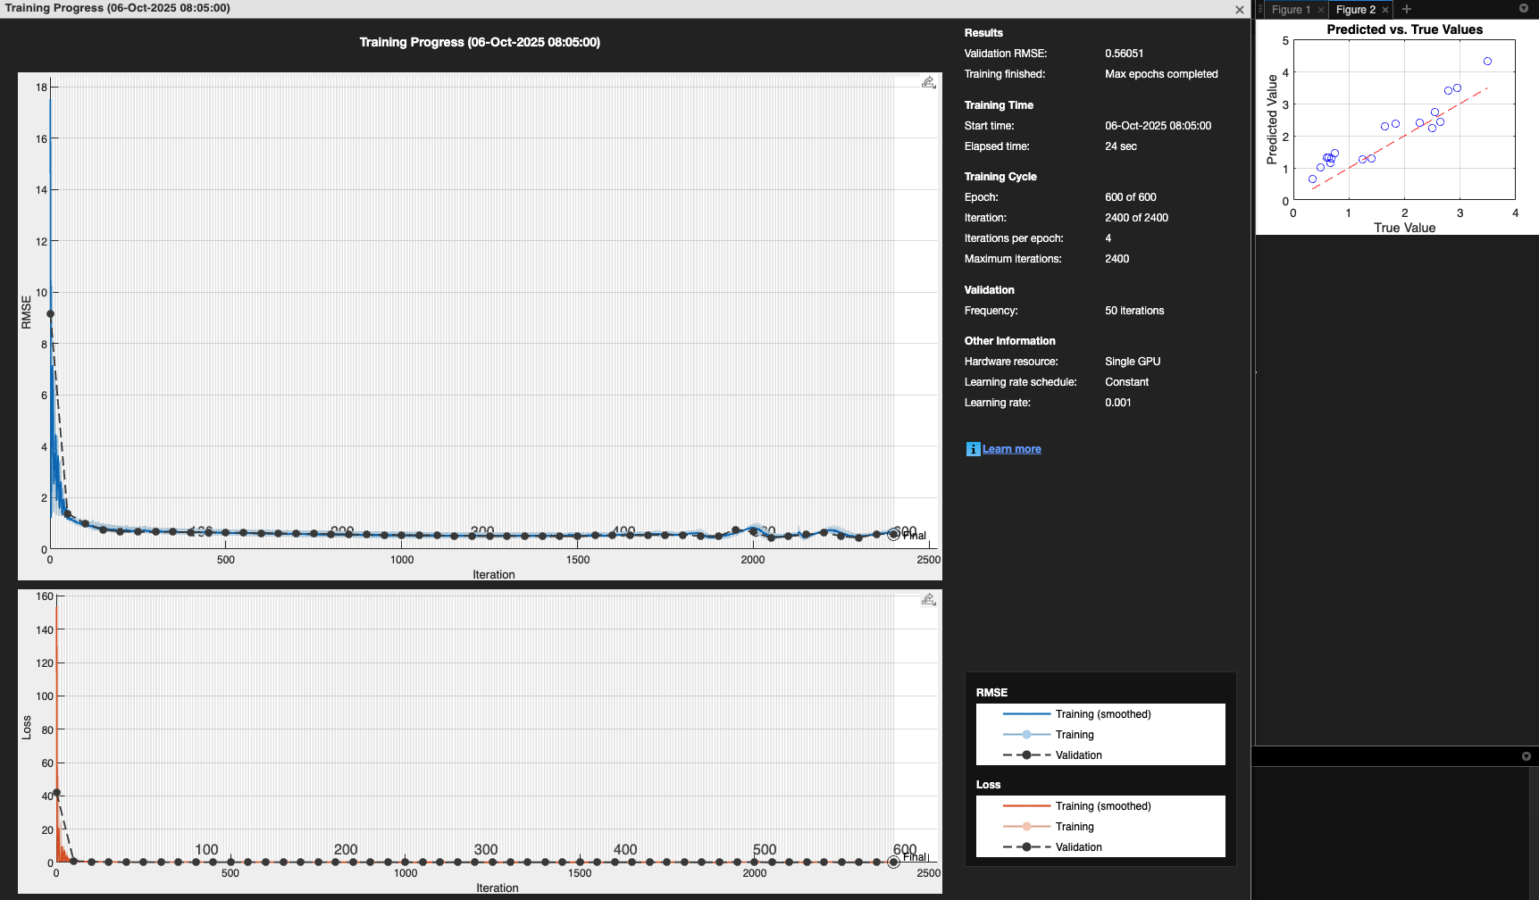This screenshot has height=900, width=1539.
Task: Select the Final marker on Loss plot
Action: (893, 862)
